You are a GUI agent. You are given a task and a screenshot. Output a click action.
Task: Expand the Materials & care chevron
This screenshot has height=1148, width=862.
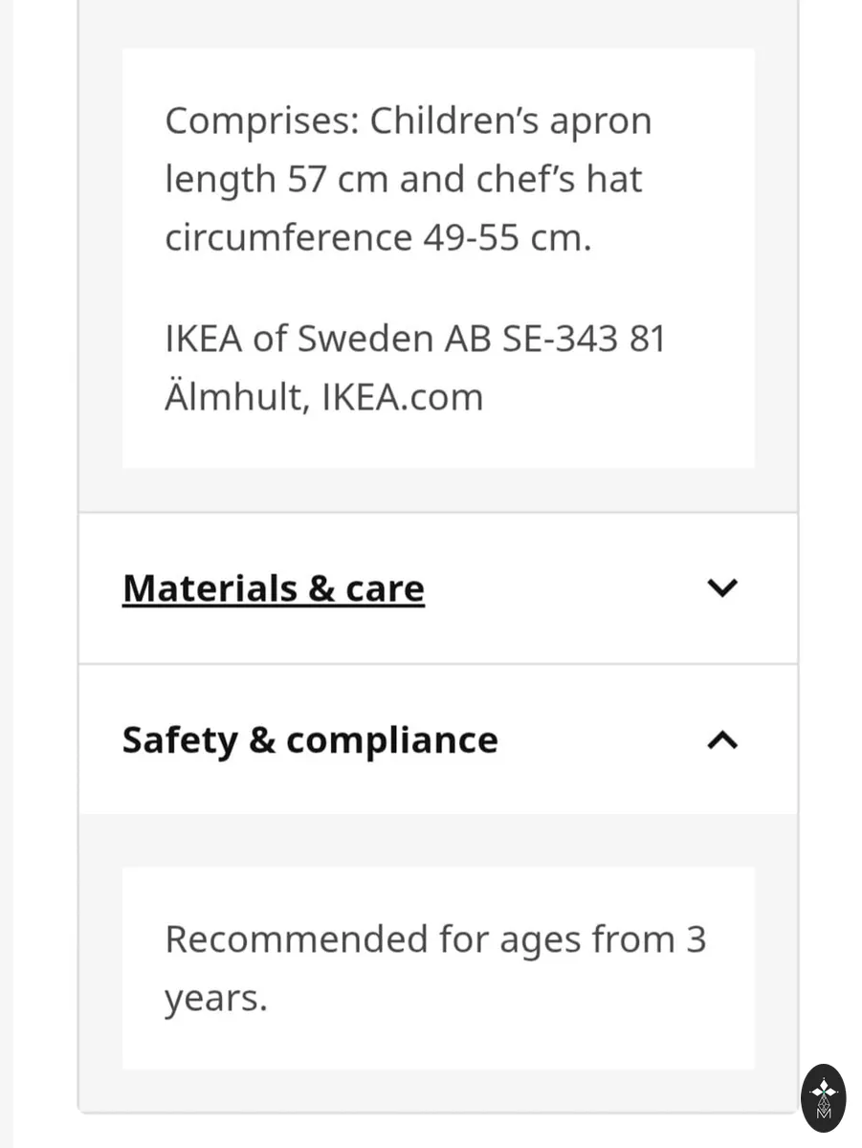click(x=722, y=587)
